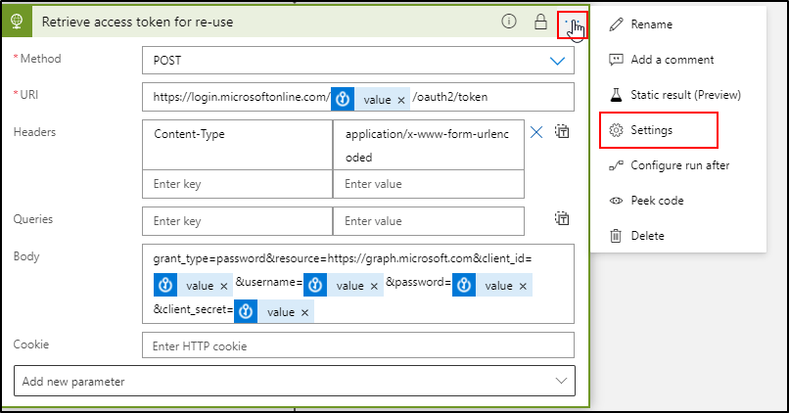Image resolution: width=789 pixels, height=413 pixels.
Task: Choose Rename in the context menu
Action: pos(651,24)
